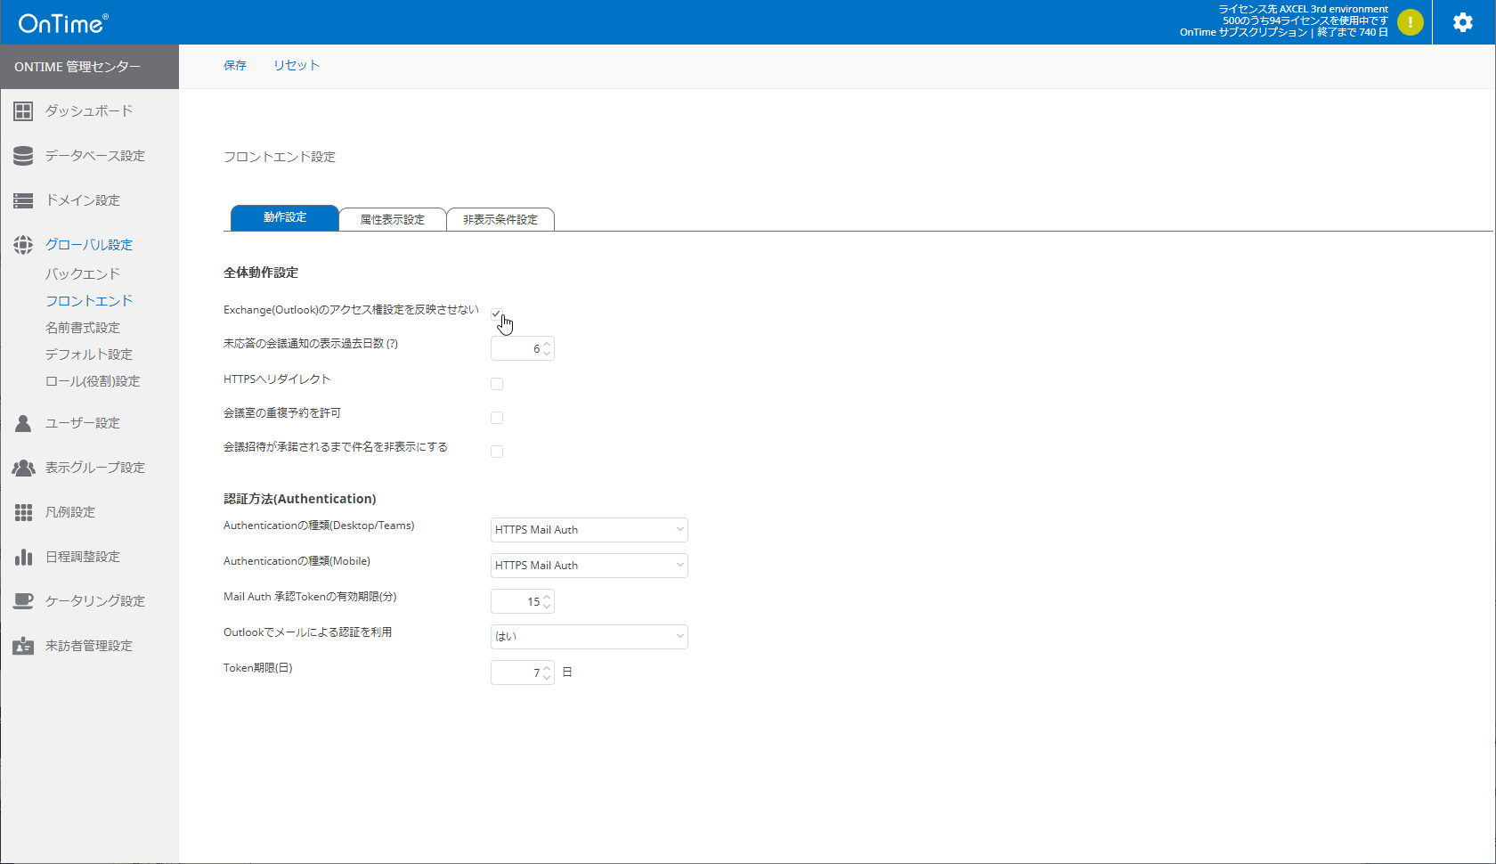The height and width of the screenshot is (864, 1496).
Task: Select the ユーザー設定 person icon
Action: tap(22, 422)
